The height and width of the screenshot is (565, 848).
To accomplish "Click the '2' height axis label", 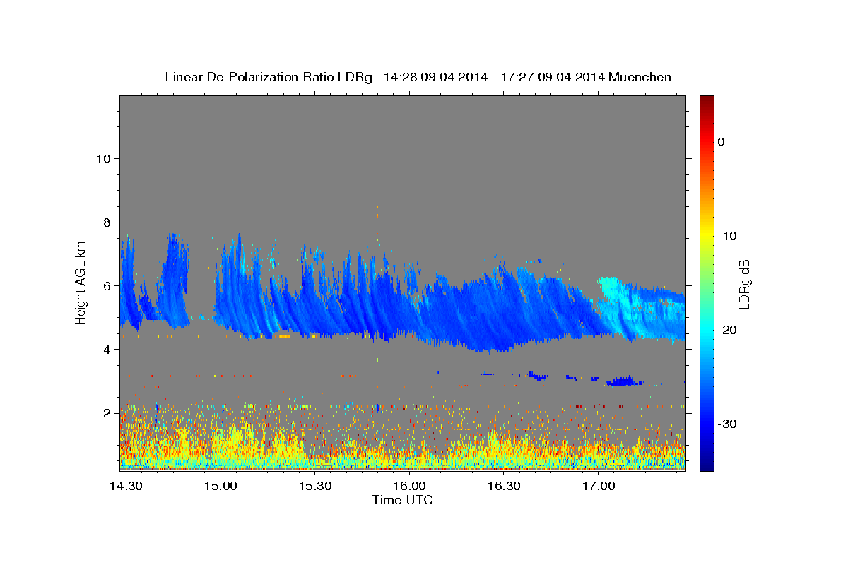I will point(107,412).
